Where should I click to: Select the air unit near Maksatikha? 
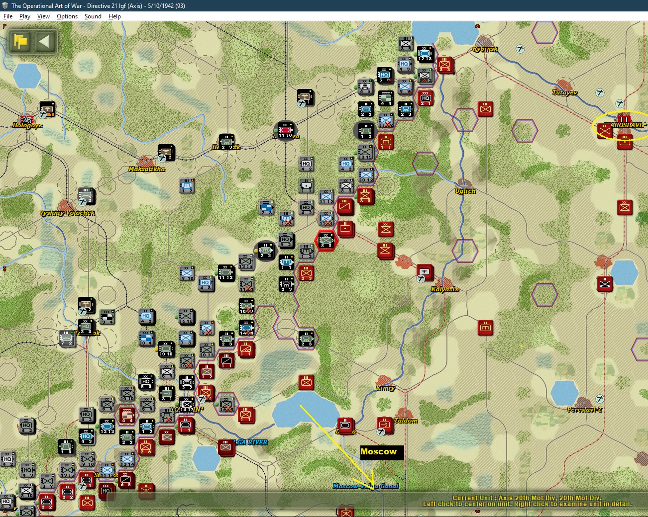[167, 153]
